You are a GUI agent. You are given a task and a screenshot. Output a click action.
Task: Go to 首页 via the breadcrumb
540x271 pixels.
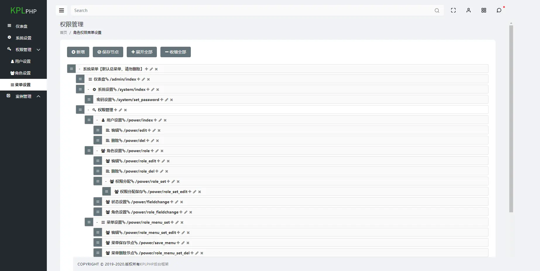click(64, 33)
